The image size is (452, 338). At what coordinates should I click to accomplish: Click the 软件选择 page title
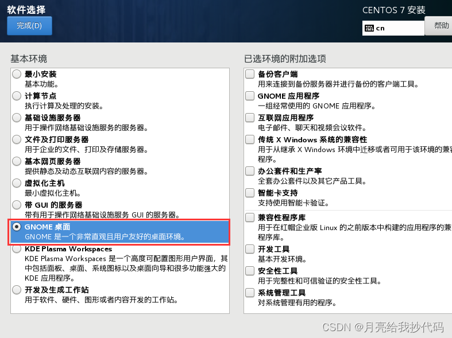pyautogui.click(x=26, y=10)
